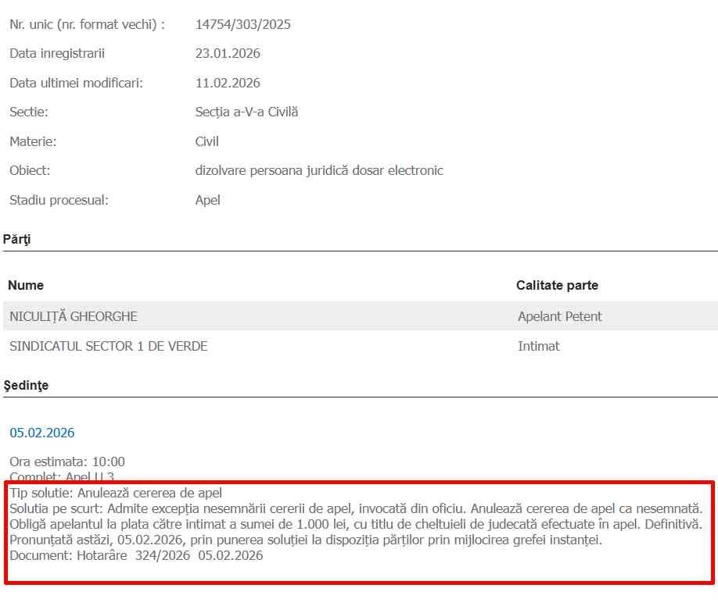Click the last modification date 11.02.2026
This screenshot has width=718, height=606.
coord(228,83)
